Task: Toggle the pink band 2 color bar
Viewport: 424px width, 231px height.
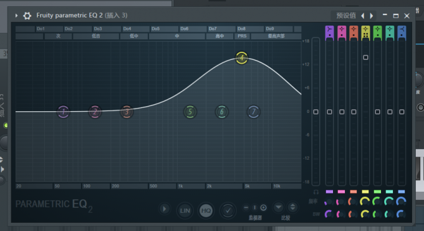Action: [x=342, y=192]
